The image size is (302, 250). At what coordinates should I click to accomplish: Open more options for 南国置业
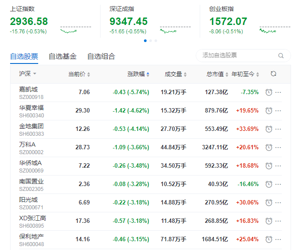(278, 184)
